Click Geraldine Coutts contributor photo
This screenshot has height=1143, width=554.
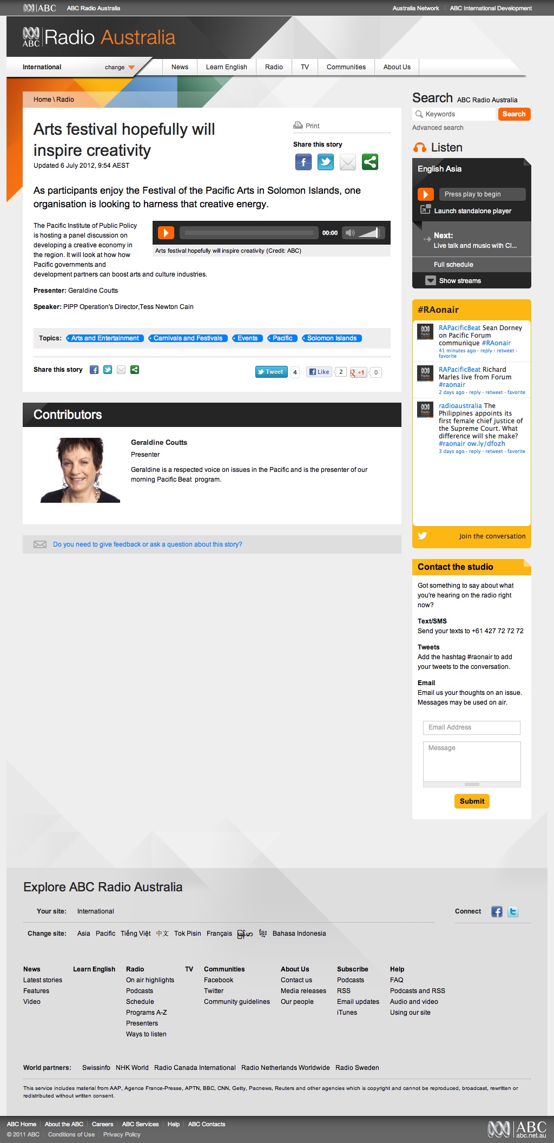[x=80, y=470]
